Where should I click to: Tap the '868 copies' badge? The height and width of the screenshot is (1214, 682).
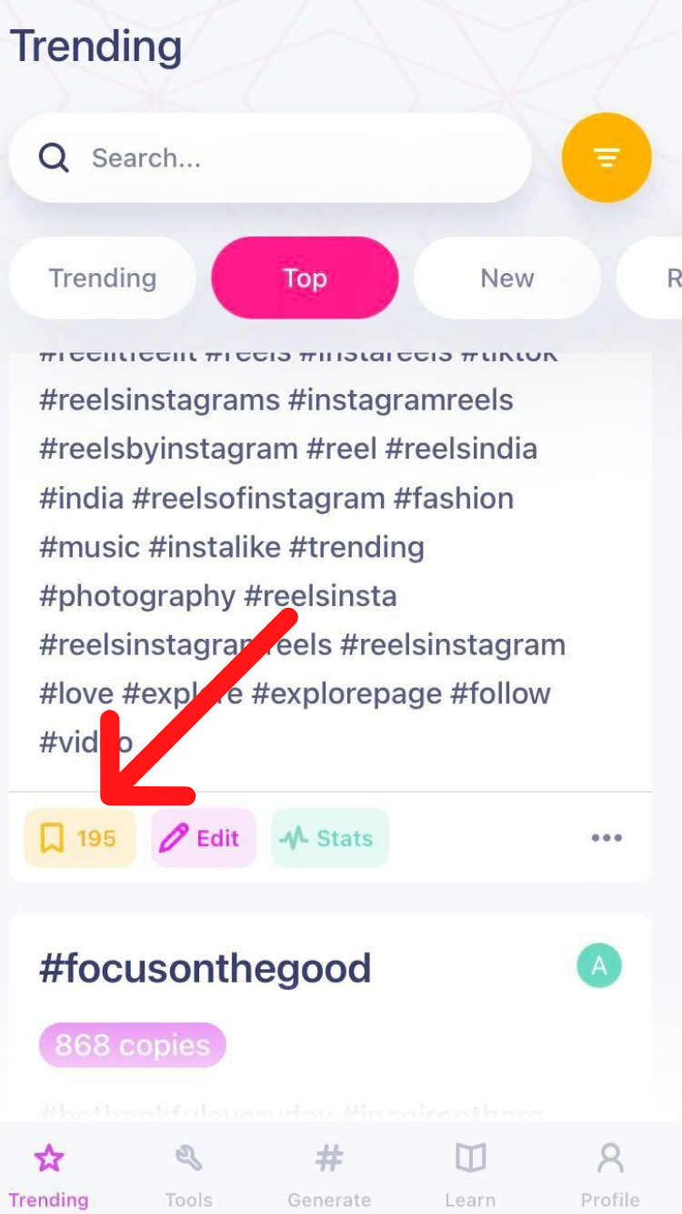[x=132, y=1046]
